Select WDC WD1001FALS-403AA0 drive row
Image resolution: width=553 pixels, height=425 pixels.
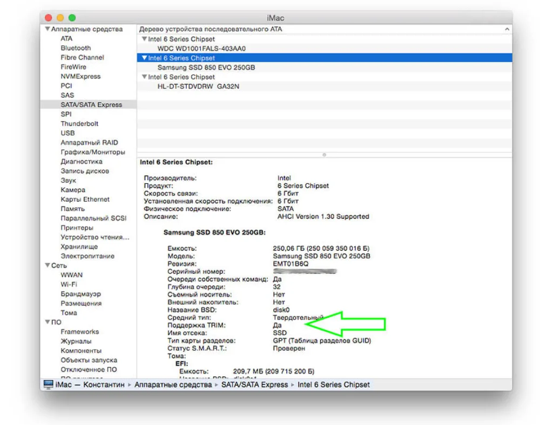tap(325, 48)
